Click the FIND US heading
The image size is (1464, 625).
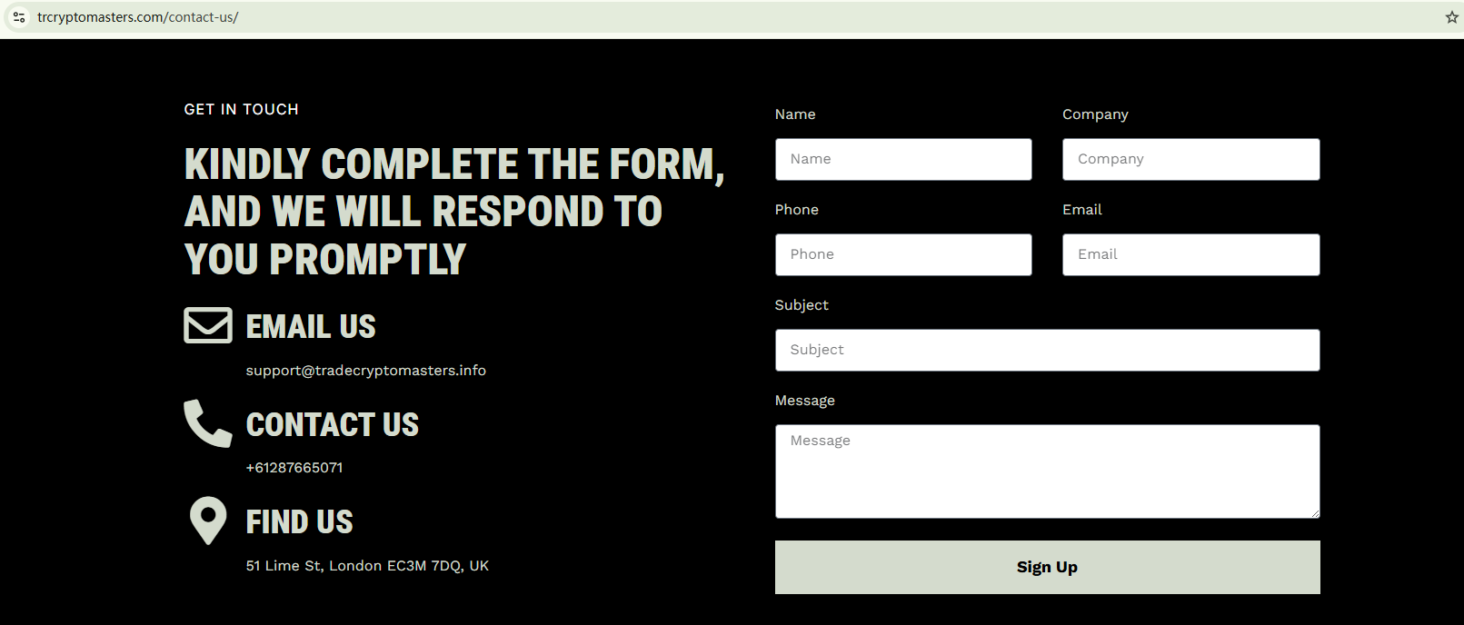click(x=300, y=522)
